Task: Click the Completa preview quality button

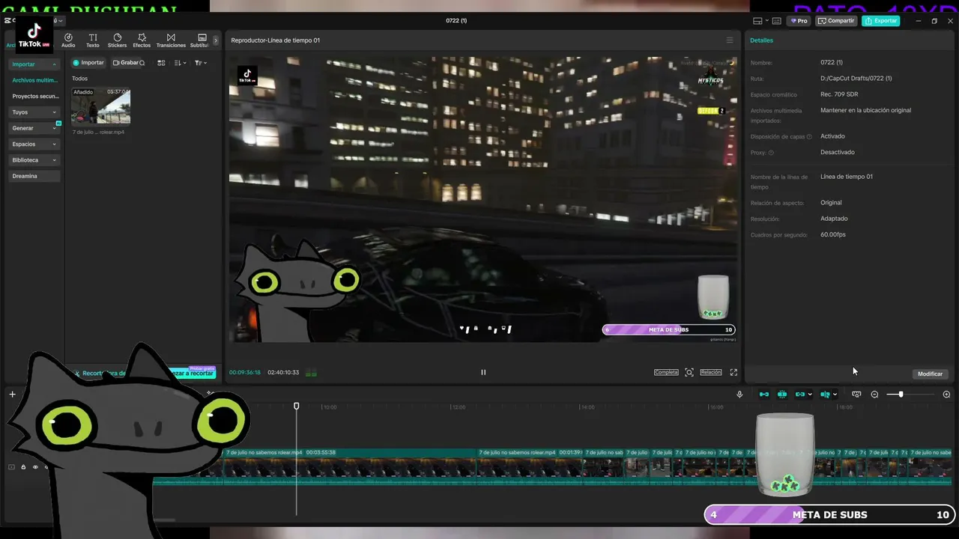Action: click(666, 372)
